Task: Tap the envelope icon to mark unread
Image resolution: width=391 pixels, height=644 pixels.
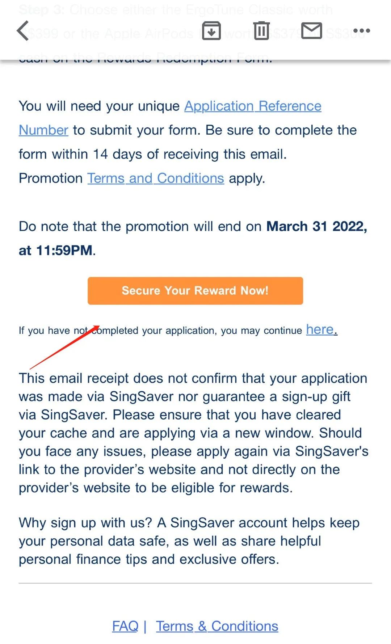Action: pyautogui.click(x=311, y=31)
